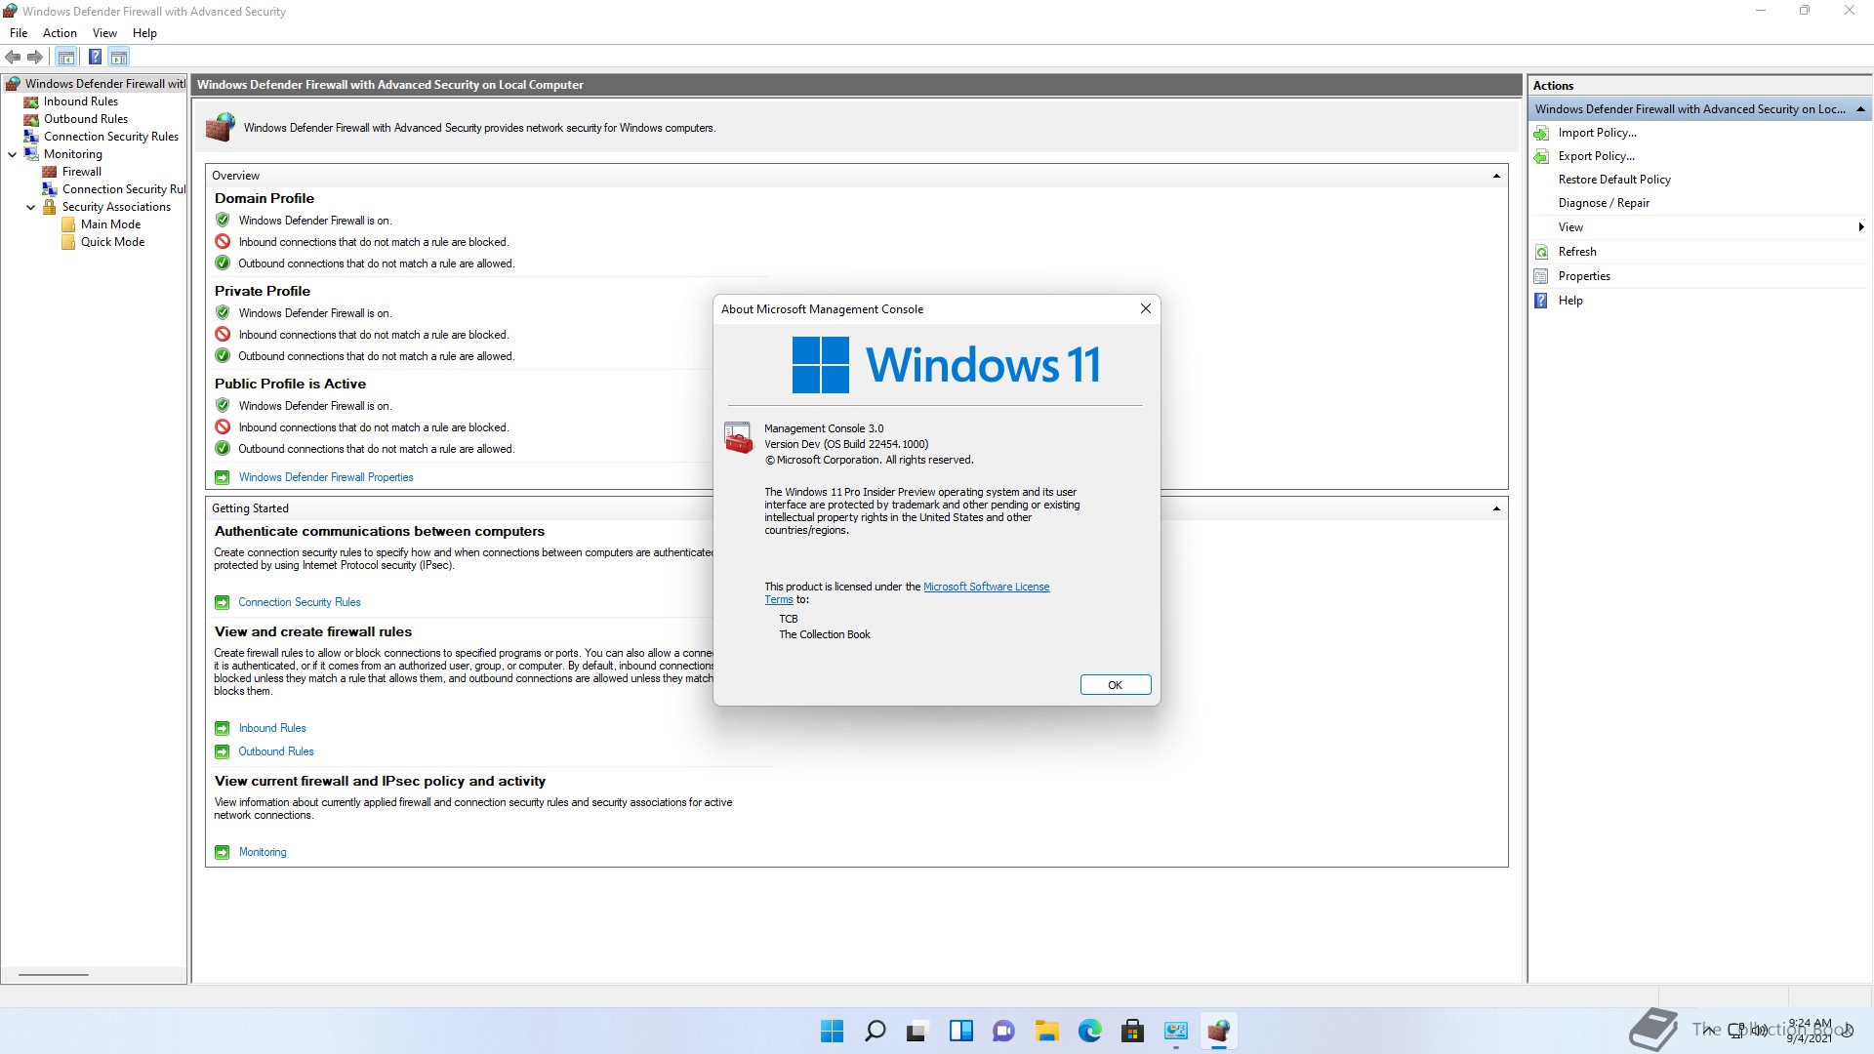Collapse the Monitoring tree node

coord(12,154)
